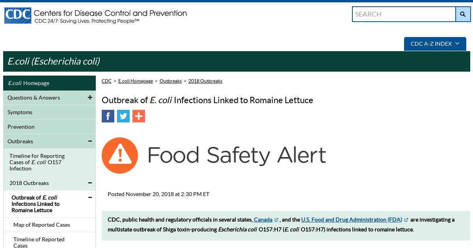Image resolution: width=473 pixels, height=248 pixels.
Task: Click the Food Safety Alert warning icon
Action: [x=120, y=155]
